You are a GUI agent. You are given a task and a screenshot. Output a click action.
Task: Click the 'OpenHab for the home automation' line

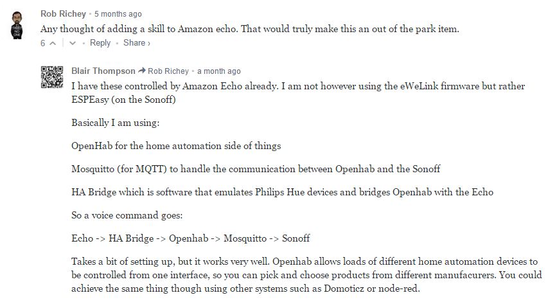click(176, 146)
